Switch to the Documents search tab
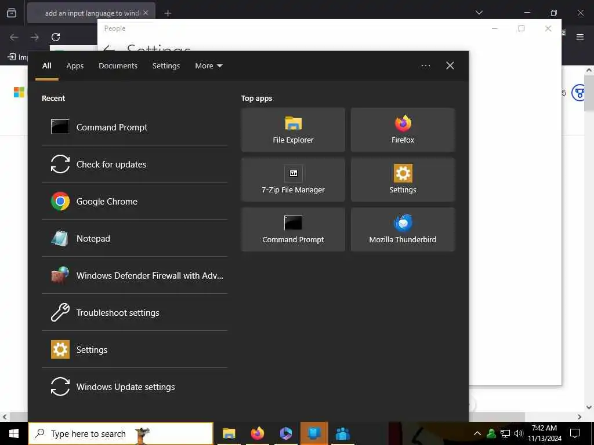The width and height of the screenshot is (594, 445). coord(118,66)
